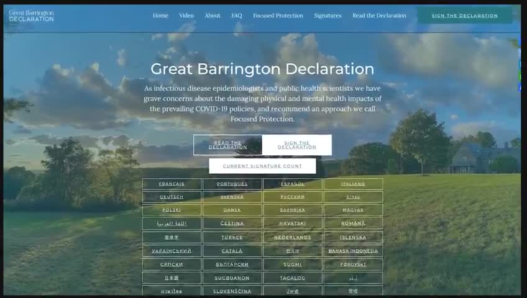Viewport: 527px width, 298px height.
Task: Pick the Türkçe language button
Action: 232,237
